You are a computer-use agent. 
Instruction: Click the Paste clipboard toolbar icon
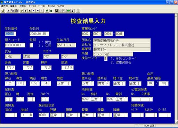[x=16, y=11]
